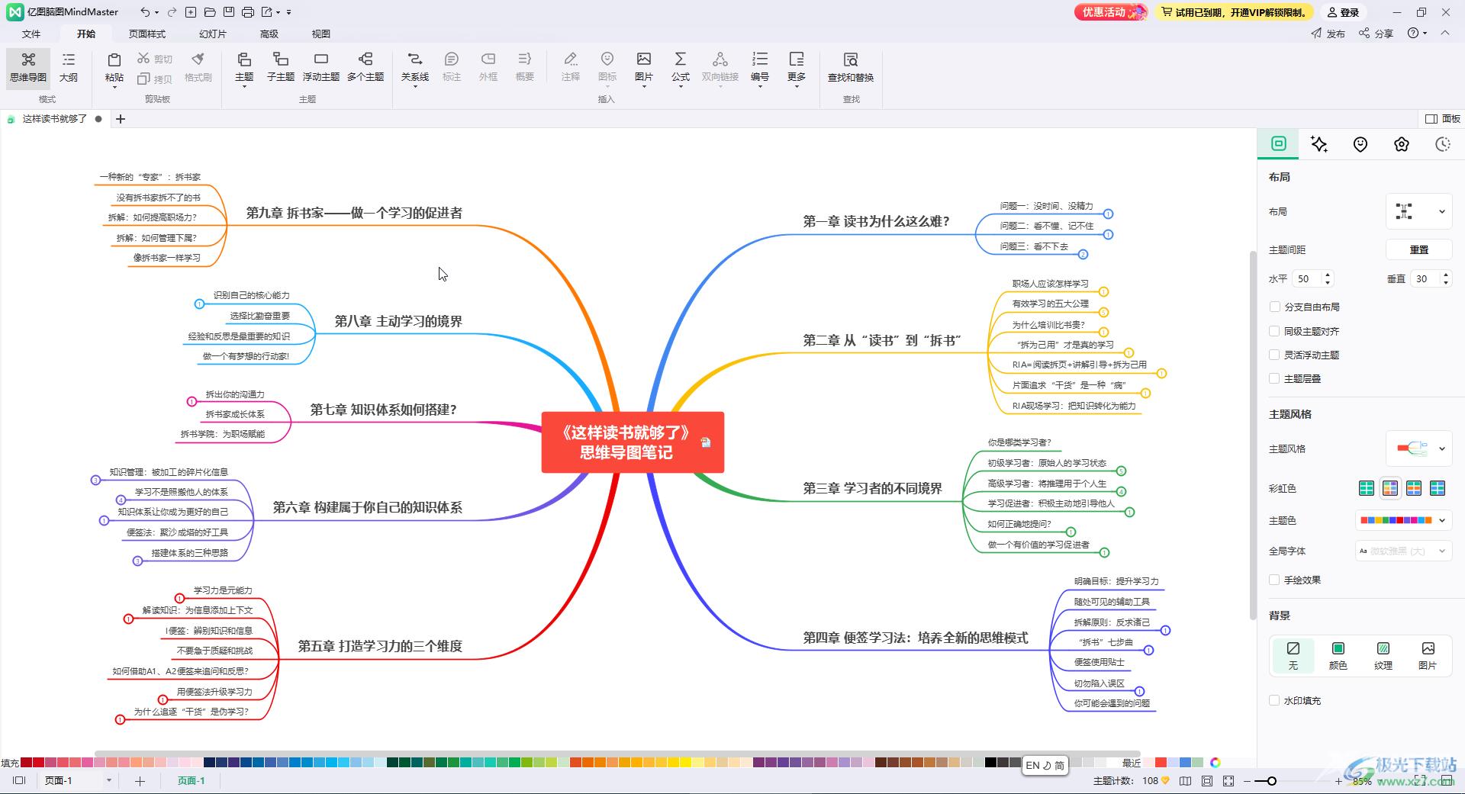Click the 更多 insert options icon
Viewport: 1465px width, 794px height.
coord(797,59)
